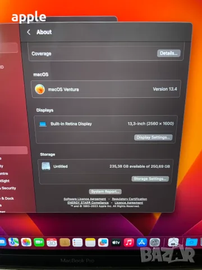Click System Settings gear icon in the Dock
The image size is (202, 270).
coord(155,242)
